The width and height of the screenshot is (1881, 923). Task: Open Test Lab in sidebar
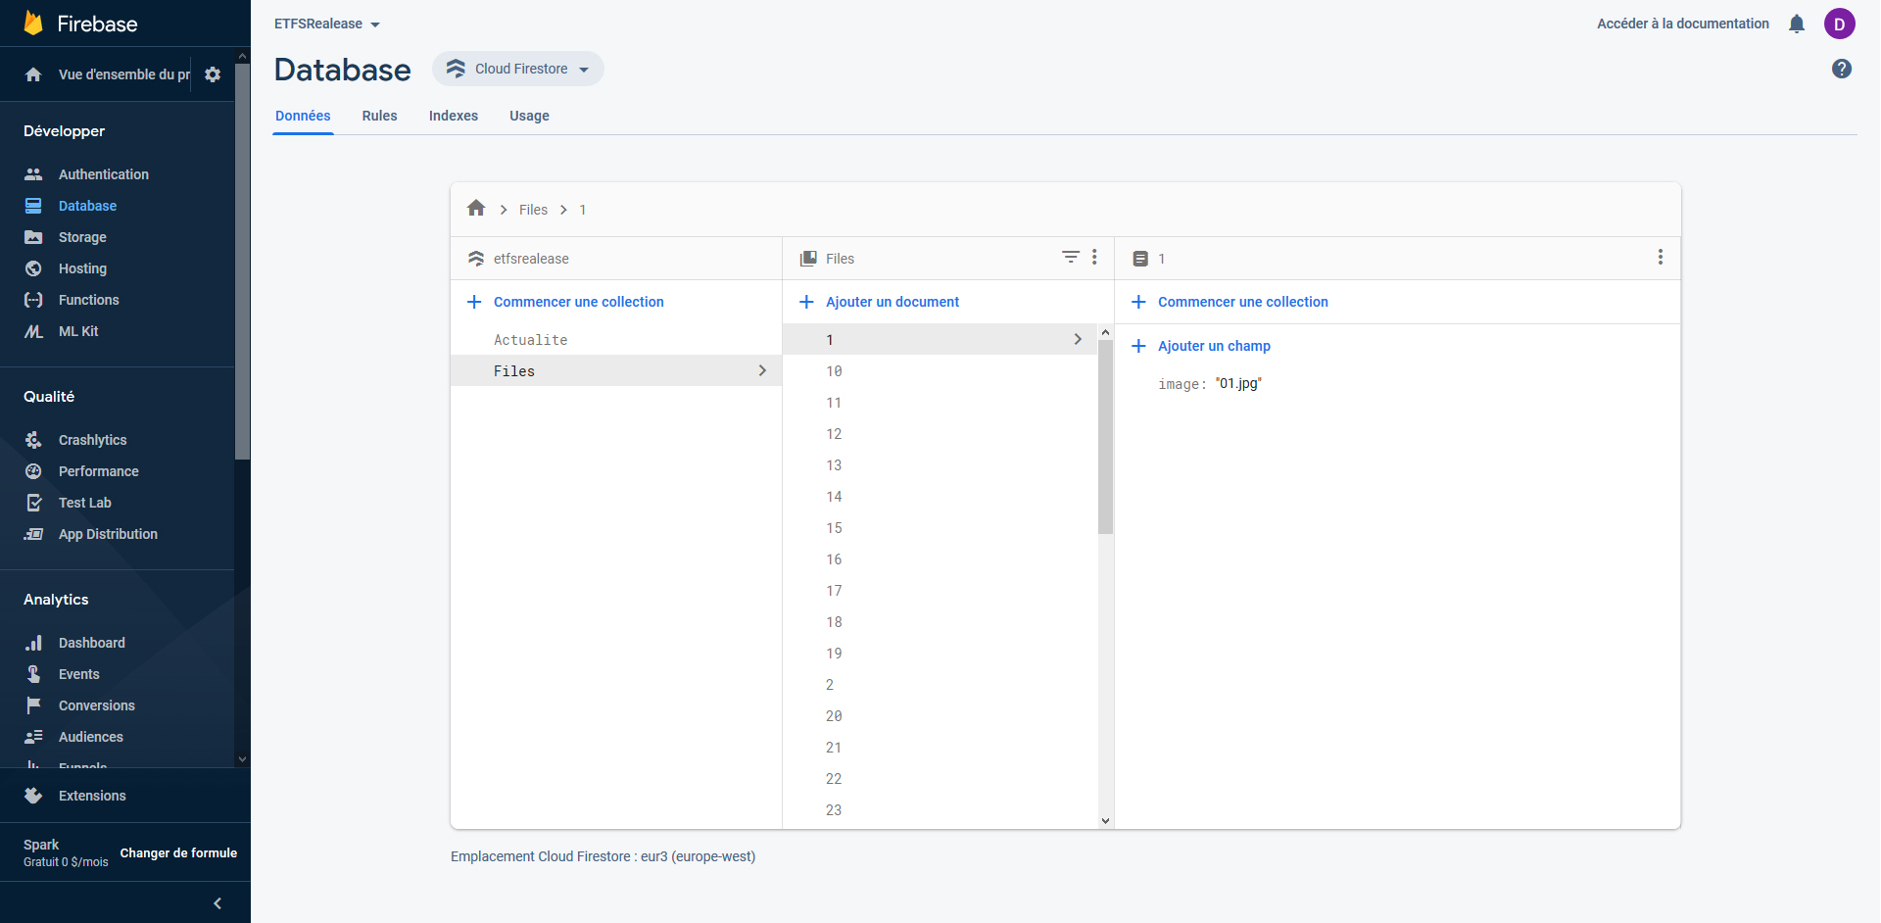tap(84, 503)
